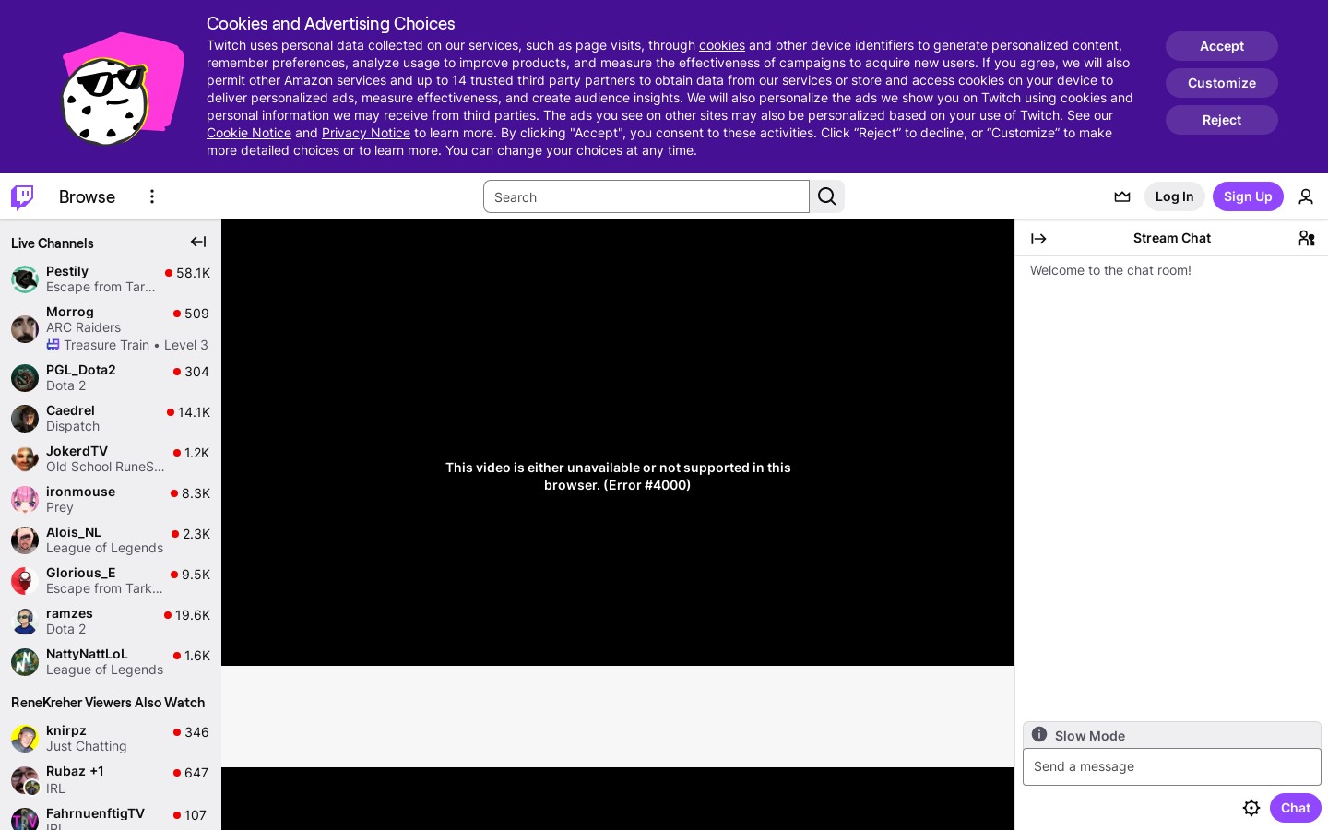The width and height of the screenshot is (1328, 830).
Task: Open the three-dot More menu
Action: tap(152, 196)
